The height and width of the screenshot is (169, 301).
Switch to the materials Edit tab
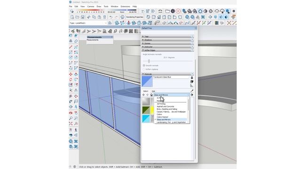pyautogui.click(x=153, y=91)
